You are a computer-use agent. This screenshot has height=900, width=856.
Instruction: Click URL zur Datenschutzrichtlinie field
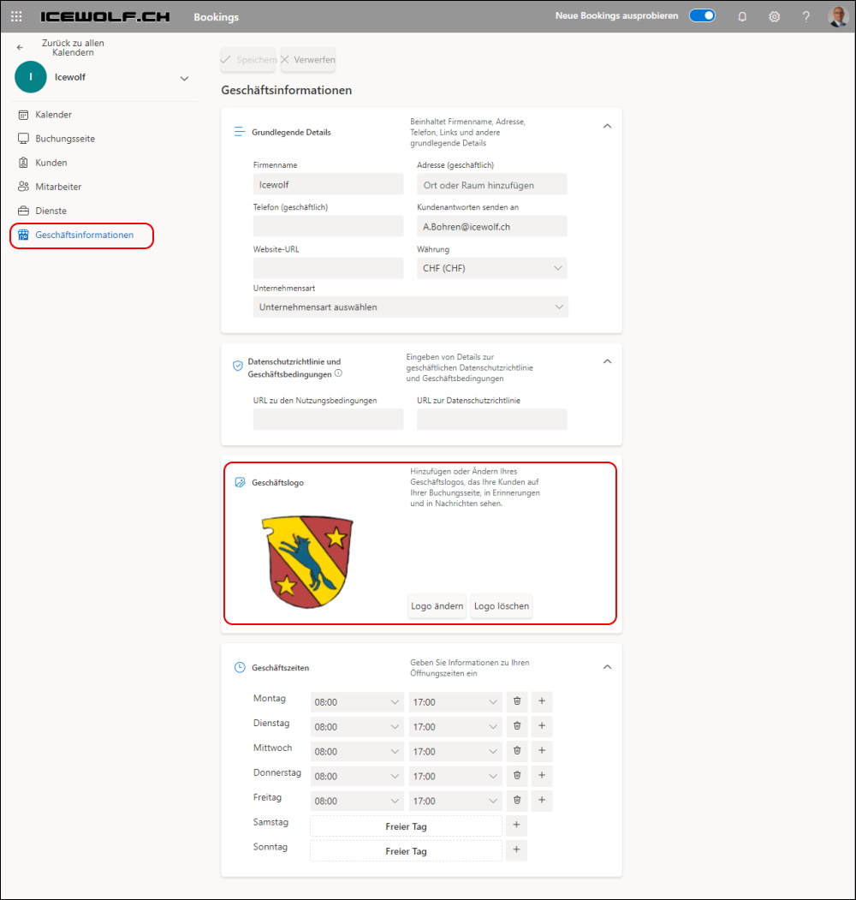tap(491, 419)
